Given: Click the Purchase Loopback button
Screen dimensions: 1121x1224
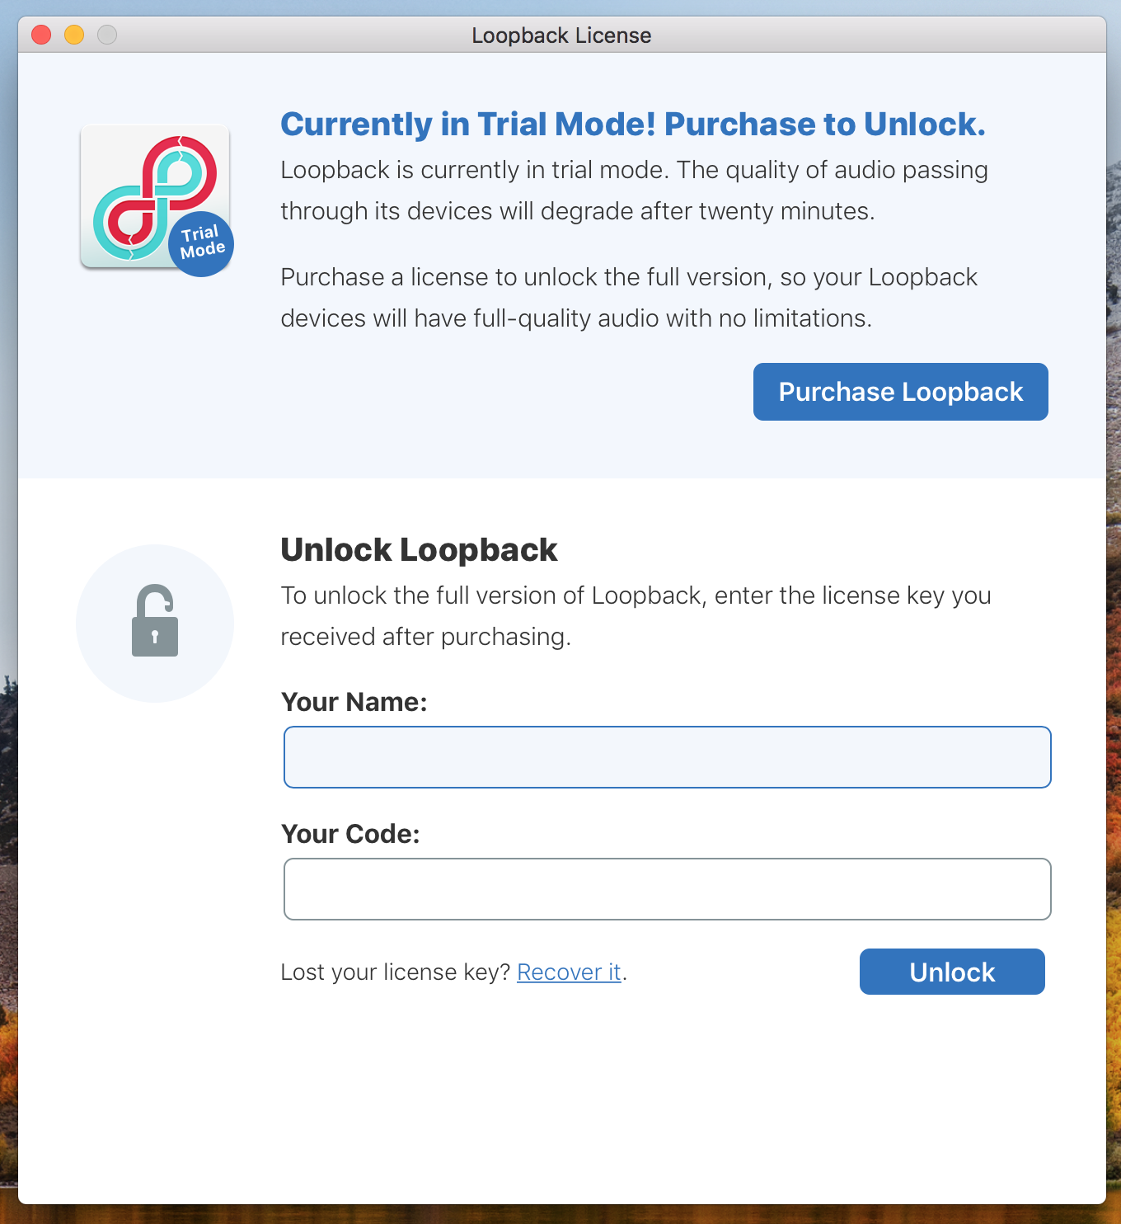Looking at the screenshot, I should click(901, 392).
